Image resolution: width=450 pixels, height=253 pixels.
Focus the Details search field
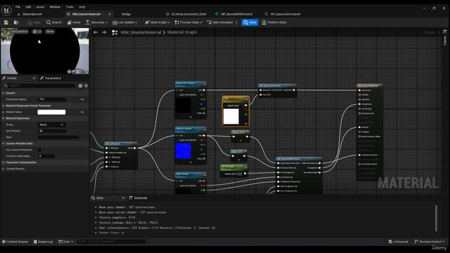[x=39, y=86]
